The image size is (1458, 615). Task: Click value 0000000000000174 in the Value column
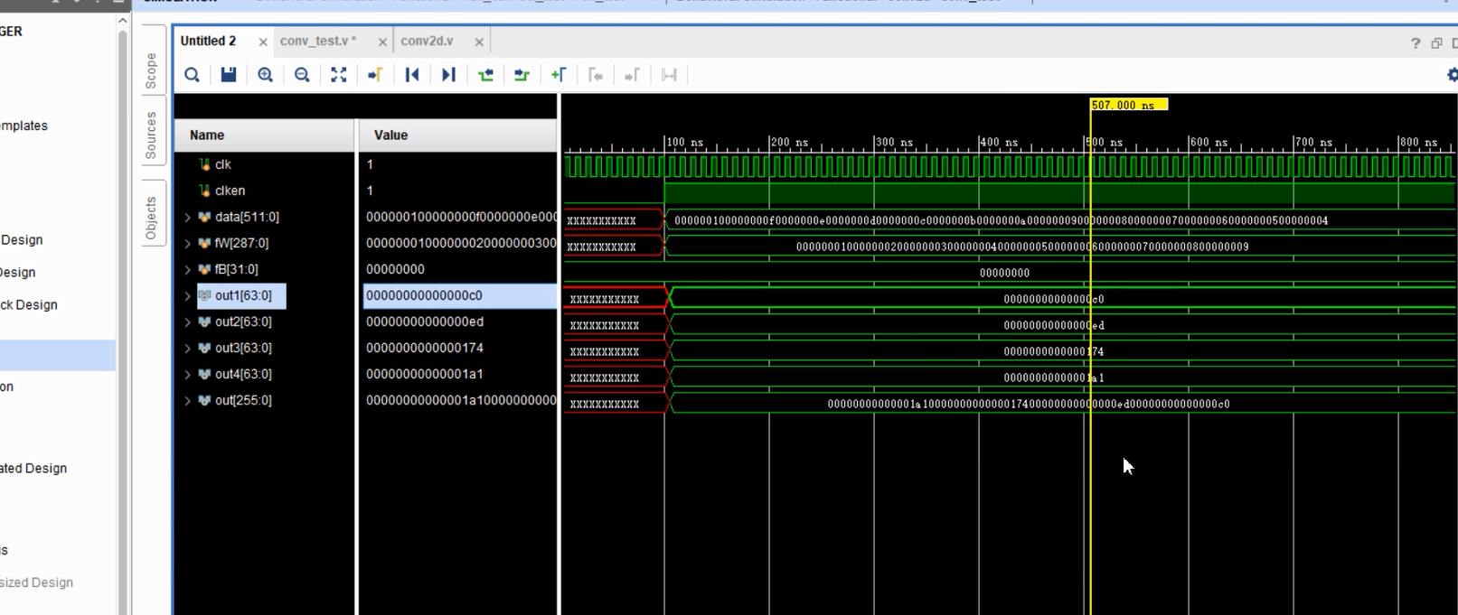(x=424, y=348)
